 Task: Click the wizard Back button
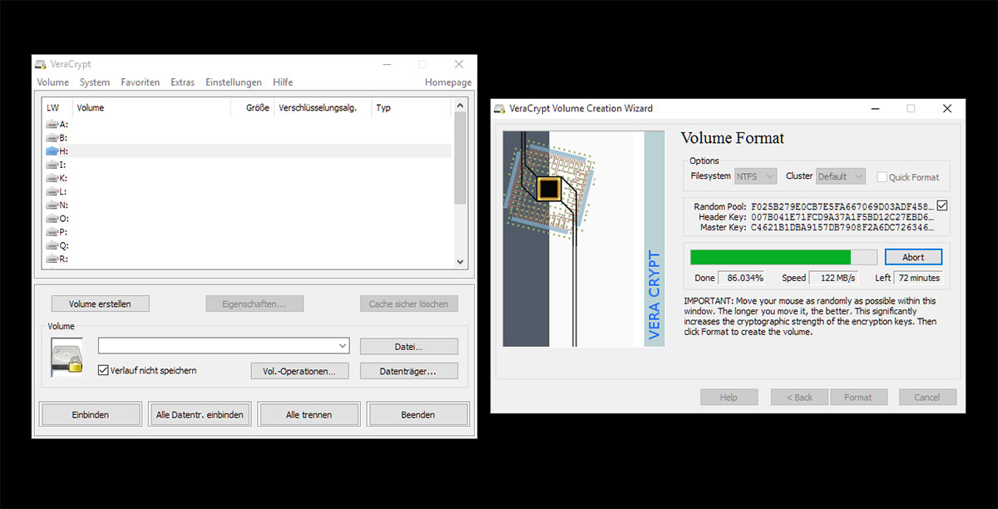(x=799, y=397)
